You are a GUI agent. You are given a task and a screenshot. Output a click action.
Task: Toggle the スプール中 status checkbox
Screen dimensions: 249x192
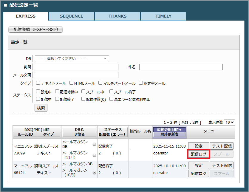(x=83, y=92)
